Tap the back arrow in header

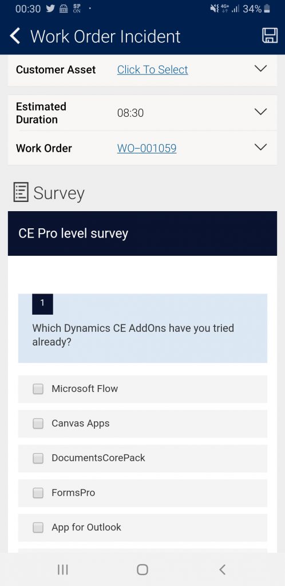click(x=15, y=36)
